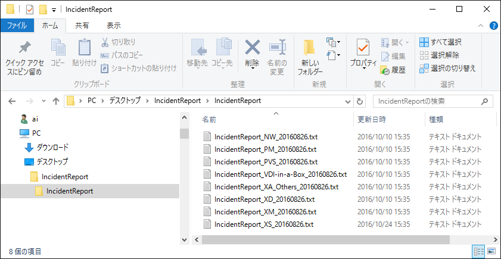This screenshot has height=259, width=501.
Task: Switch to details view in status bar
Action: [478, 251]
